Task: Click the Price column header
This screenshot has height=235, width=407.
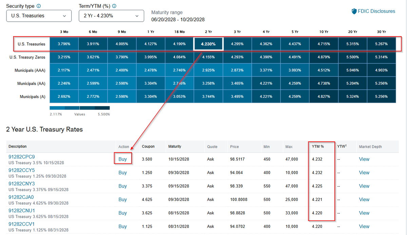Action: (x=234, y=147)
